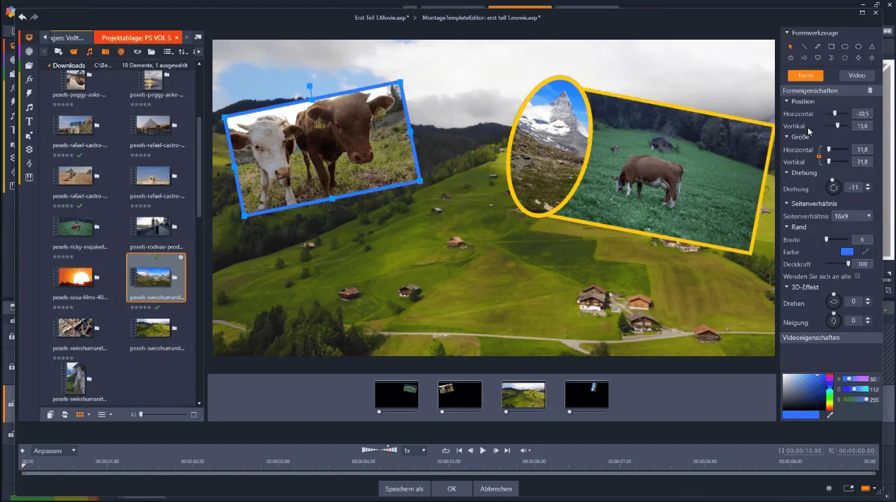
Task: Select the triangle shape tool
Action: click(x=872, y=47)
